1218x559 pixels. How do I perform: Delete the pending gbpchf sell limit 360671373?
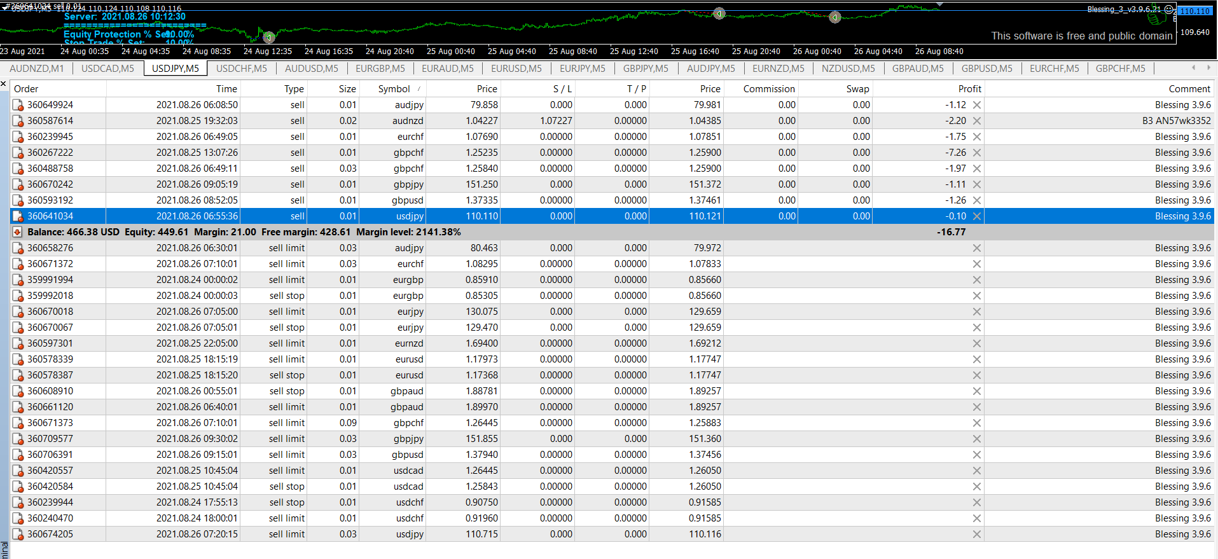[977, 423]
